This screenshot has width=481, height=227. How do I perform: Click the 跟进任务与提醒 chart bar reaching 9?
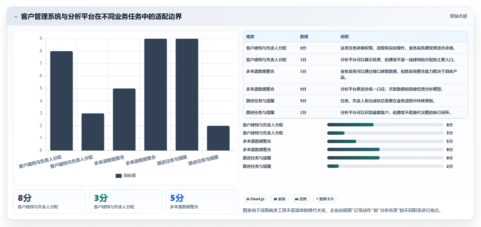tap(187, 95)
